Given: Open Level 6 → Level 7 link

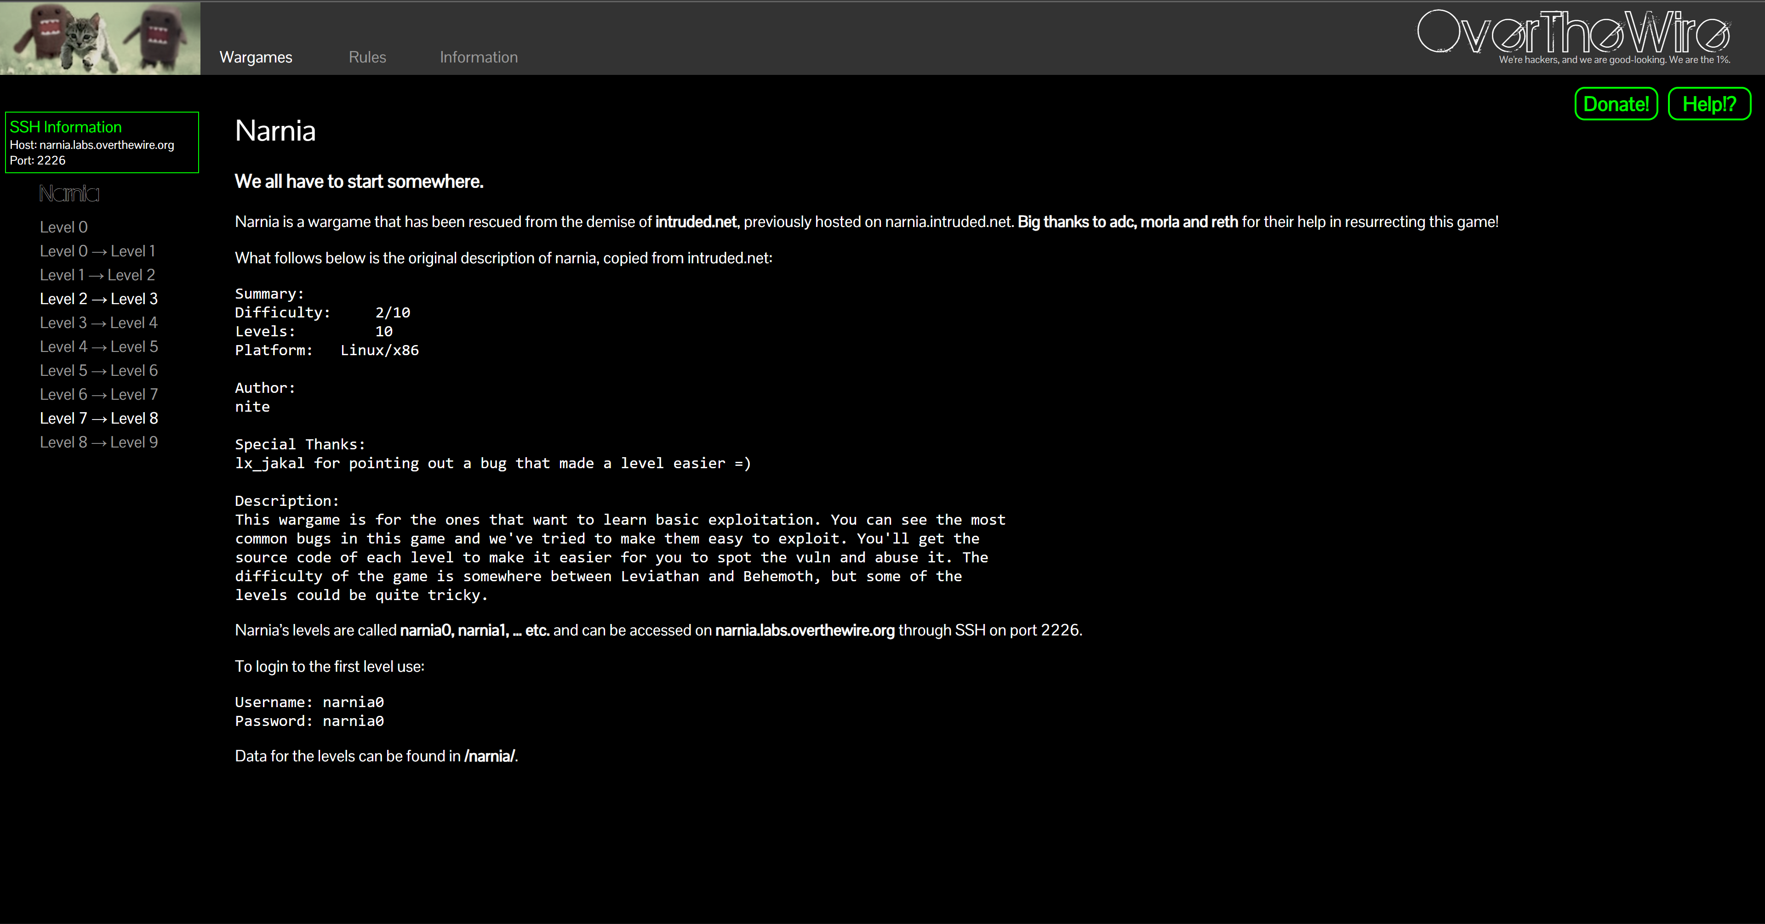Looking at the screenshot, I should click(99, 395).
